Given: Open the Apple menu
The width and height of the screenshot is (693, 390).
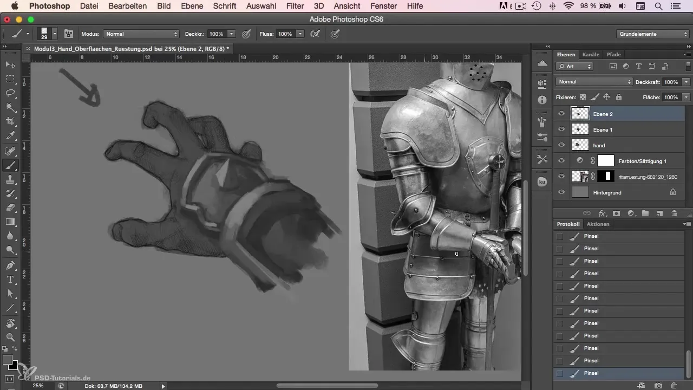Looking at the screenshot, I should (14, 6).
